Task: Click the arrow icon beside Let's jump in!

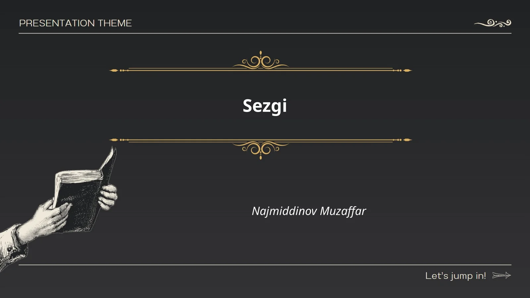Action: (x=502, y=275)
